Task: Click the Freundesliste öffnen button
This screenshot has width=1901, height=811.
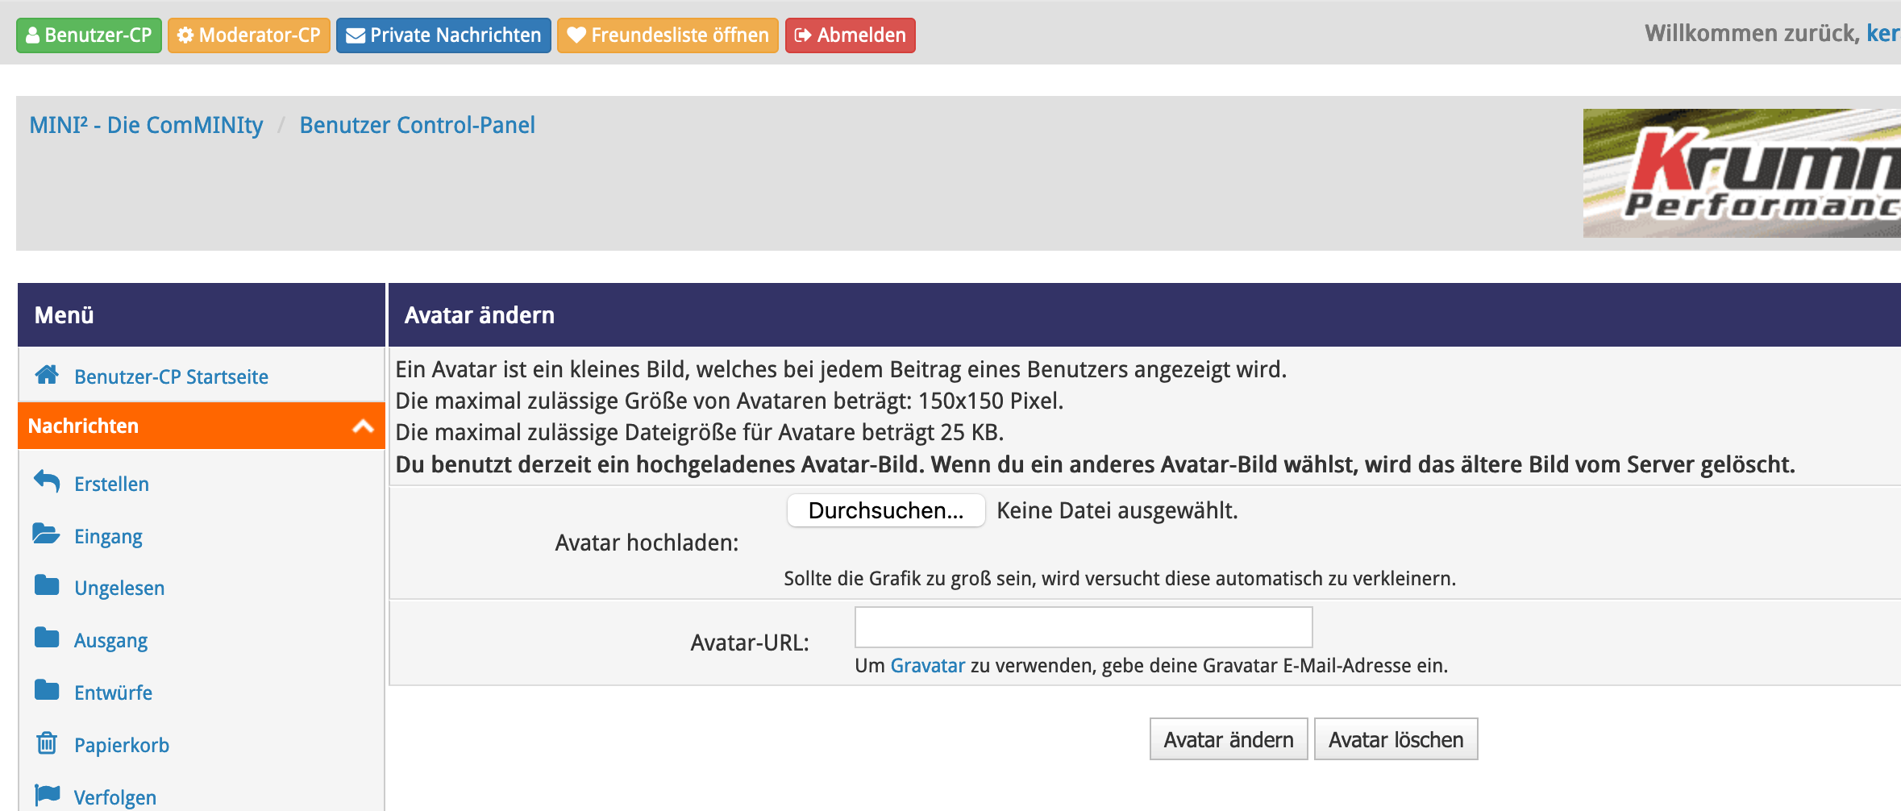Action: pyautogui.click(x=668, y=35)
